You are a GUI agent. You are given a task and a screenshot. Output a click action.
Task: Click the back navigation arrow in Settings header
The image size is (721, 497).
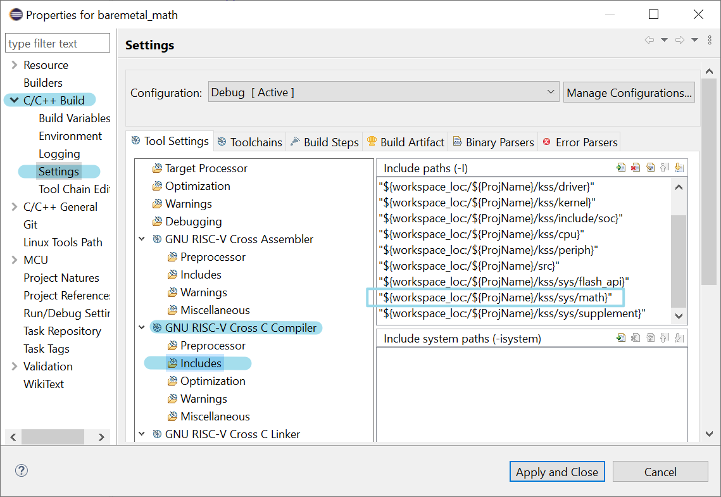(649, 40)
